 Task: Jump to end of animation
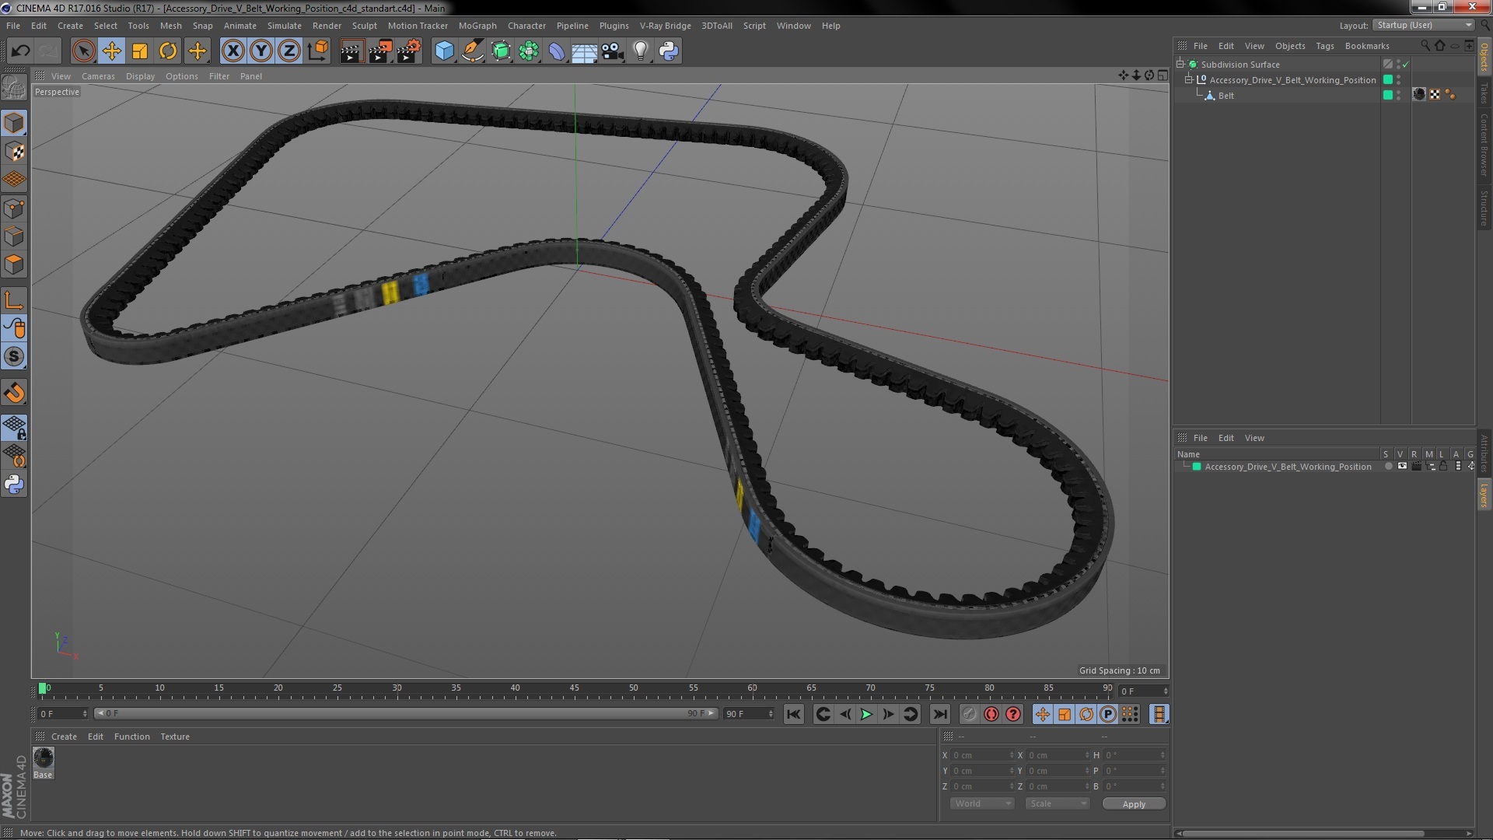coord(940,714)
